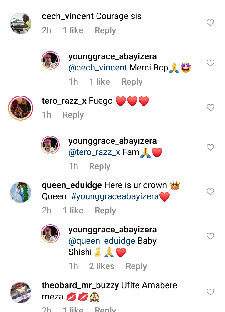Like tero_razz_x's Fuego comment

pyautogui.click(x=211, y=107)
